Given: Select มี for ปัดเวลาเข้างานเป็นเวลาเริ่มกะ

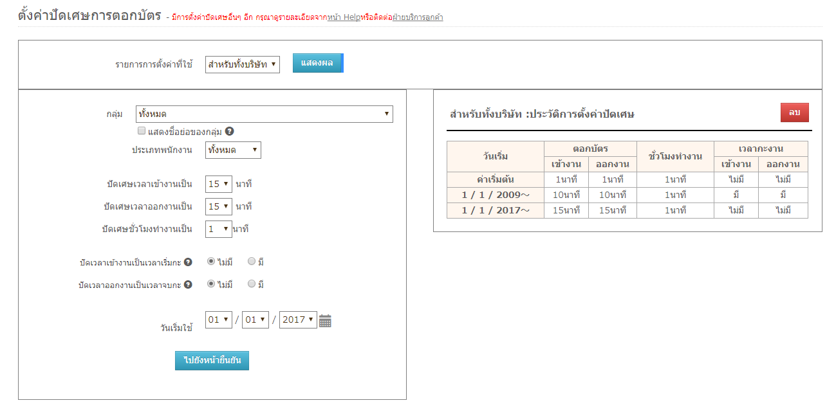Looking at the screenshot, I should coord(252,262).
